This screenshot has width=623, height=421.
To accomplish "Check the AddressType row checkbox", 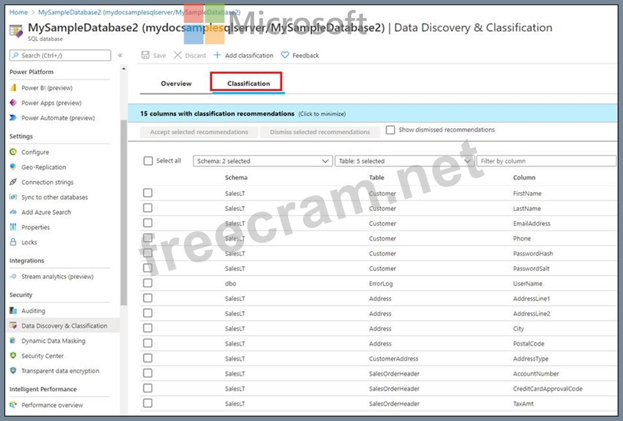I will (x=148, y=358).
